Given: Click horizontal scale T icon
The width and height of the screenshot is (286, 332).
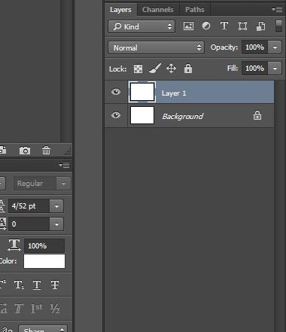Looking at the screenshot, I should click(x=14, y=245).
